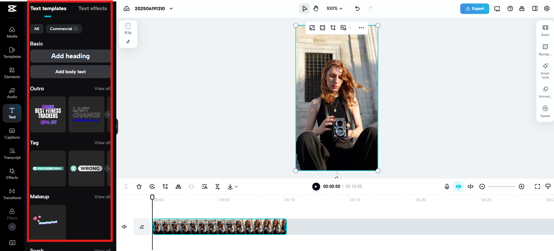This screenshot has width=554, height=251.
Task: Open Smart tools in right panel
Action: [545, 71]
